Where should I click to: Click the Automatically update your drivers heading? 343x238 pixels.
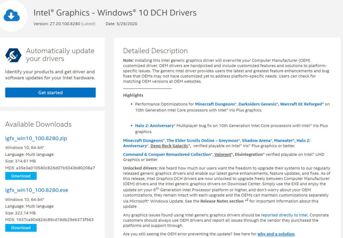[x=60, y=55]
